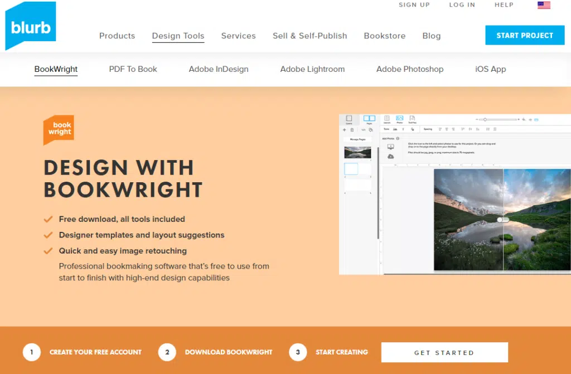Screen dimensions: 571x374
Task: Open the Products navigation menu
Action: click(x=117, y=36)
